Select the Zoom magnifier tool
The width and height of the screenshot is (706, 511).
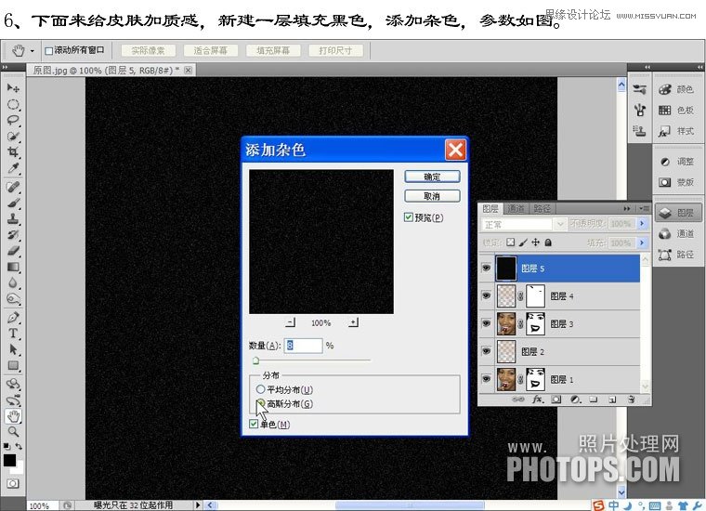point(13,432)
